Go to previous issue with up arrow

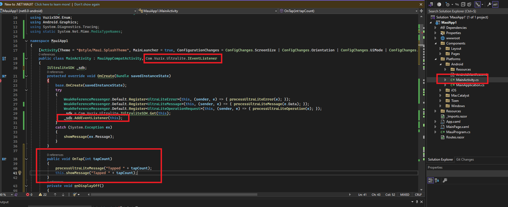coord(55,195)
